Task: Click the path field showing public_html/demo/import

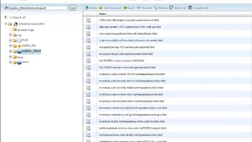Action: (x=38, y=8)
